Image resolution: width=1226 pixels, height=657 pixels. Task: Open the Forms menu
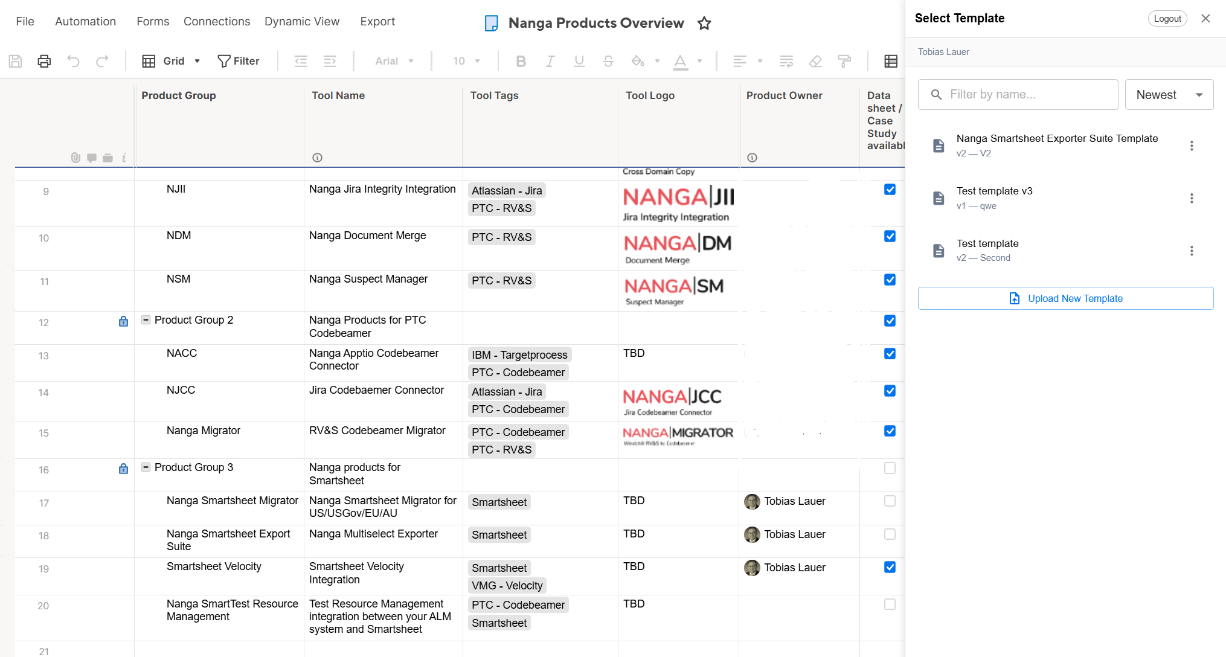(153, 22)
